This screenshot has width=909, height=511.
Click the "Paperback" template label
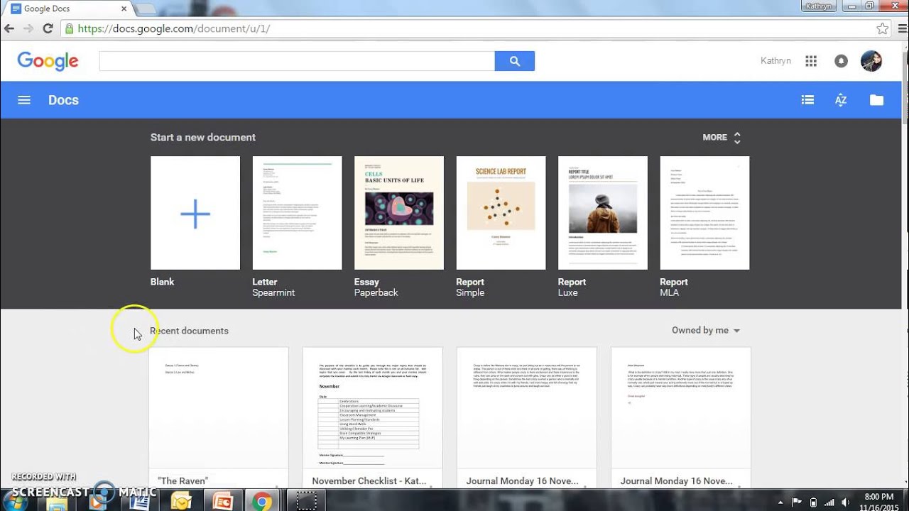pyautogui.click(x=376, y=292)
